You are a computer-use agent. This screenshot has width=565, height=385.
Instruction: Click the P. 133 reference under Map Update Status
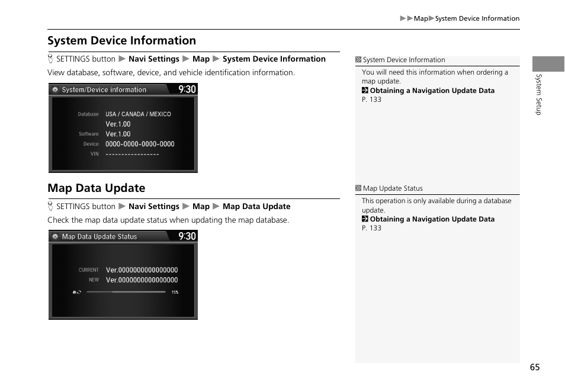pyautogui.click(x=371, y=228)
